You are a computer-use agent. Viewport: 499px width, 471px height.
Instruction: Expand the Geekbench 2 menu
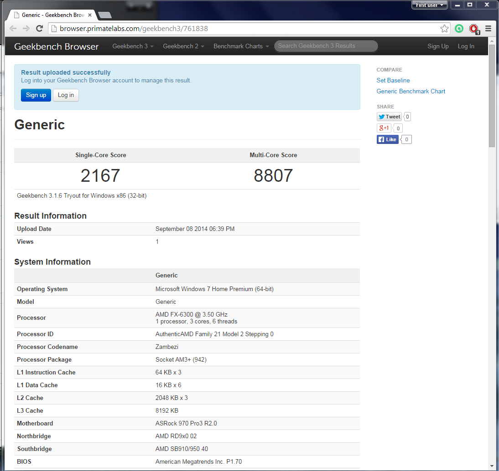coord(183,46)
